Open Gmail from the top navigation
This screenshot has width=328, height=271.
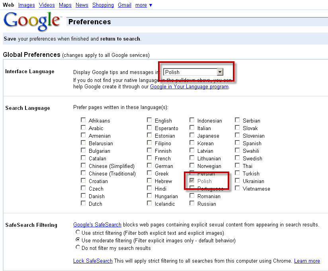124,5
